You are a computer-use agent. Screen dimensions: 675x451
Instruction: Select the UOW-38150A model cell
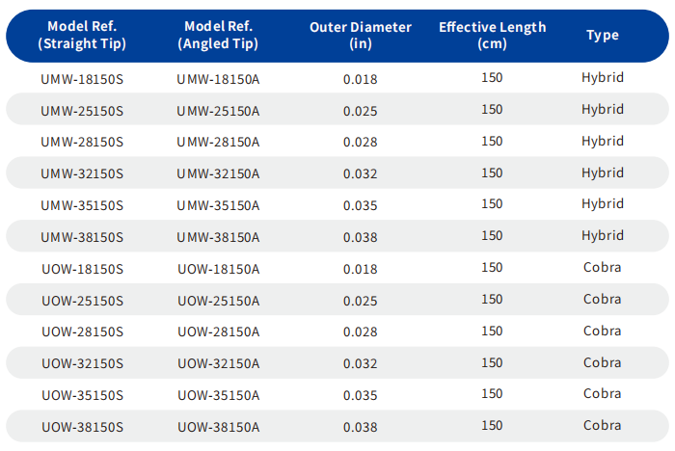[218, 426]
